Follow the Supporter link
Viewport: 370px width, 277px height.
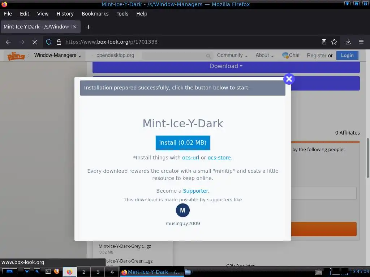coord(195,191)
